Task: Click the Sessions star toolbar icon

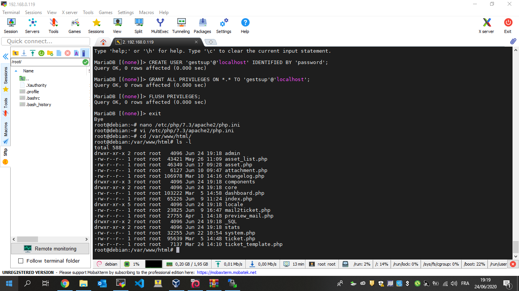Action: 96,26
